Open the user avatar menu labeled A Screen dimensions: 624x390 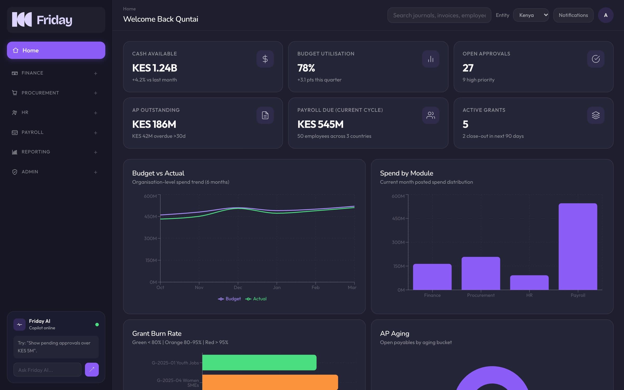pyautogui.click(x=606, y=15)
